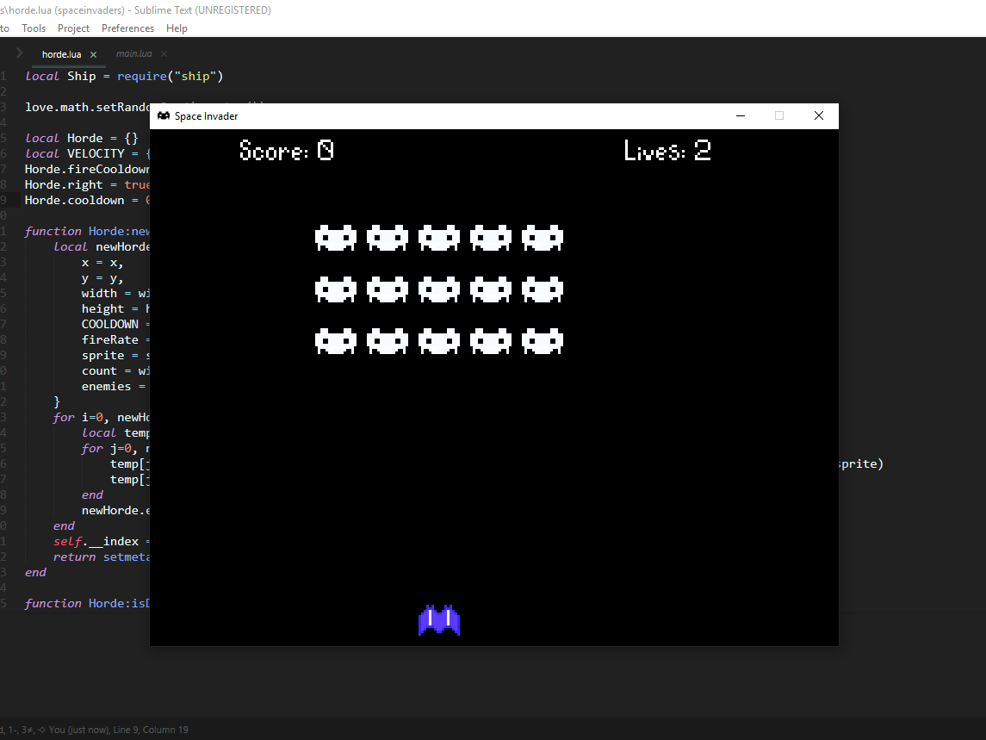Click the 'love.math.setRando' code line
This screenshot has height=740, width=986.
click(88, 107)
